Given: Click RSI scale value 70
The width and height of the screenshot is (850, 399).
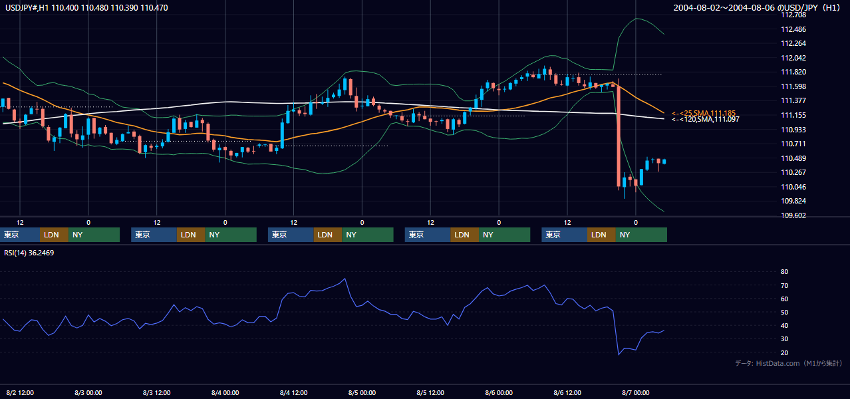Looking at the screenshot, I should 785,285.
